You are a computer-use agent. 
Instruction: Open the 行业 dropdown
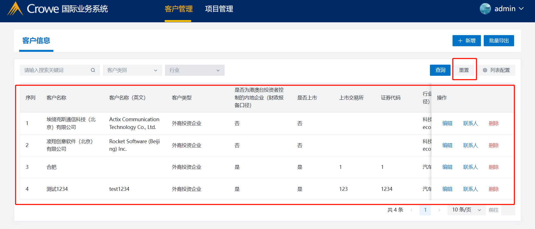[x=195, y=70]
